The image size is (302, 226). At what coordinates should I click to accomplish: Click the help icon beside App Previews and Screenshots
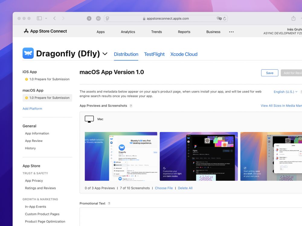131,106
